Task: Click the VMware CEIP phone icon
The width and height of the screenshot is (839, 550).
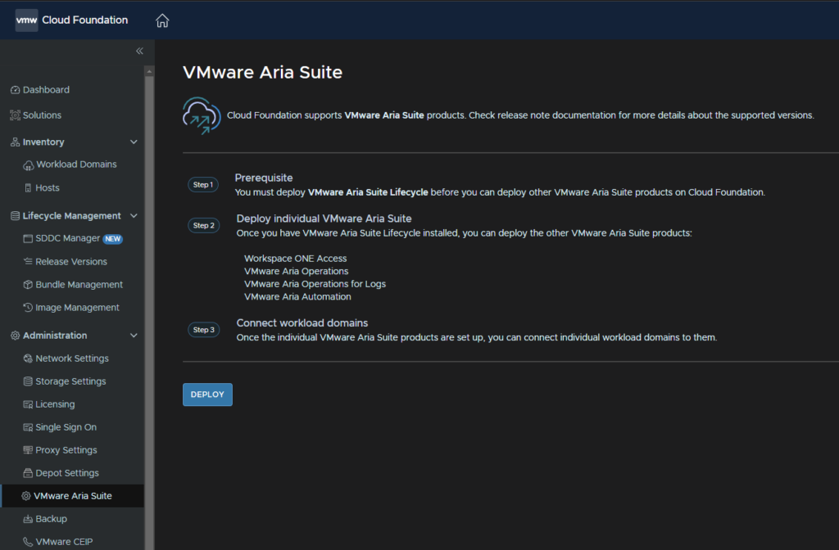Action: pyautogui.click(x=28, y=542)
